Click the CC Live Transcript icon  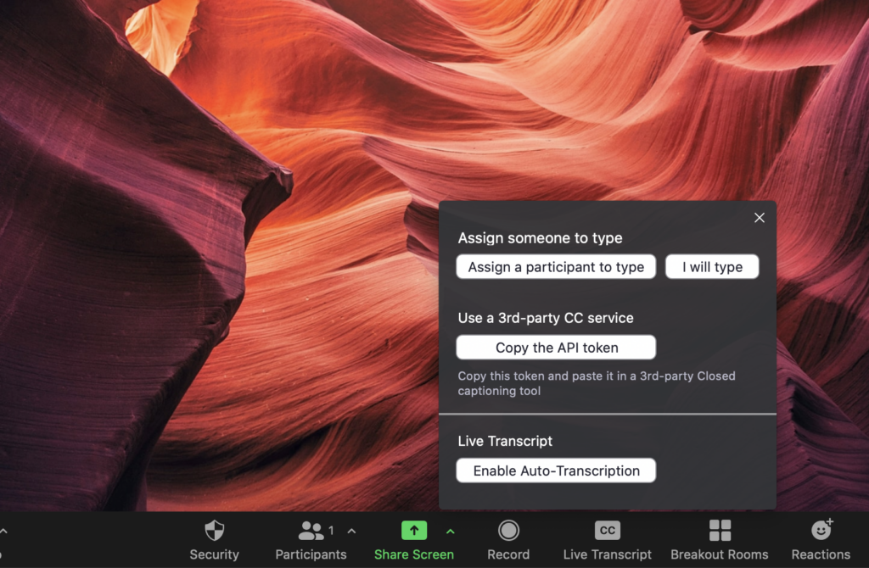(607, 531)
